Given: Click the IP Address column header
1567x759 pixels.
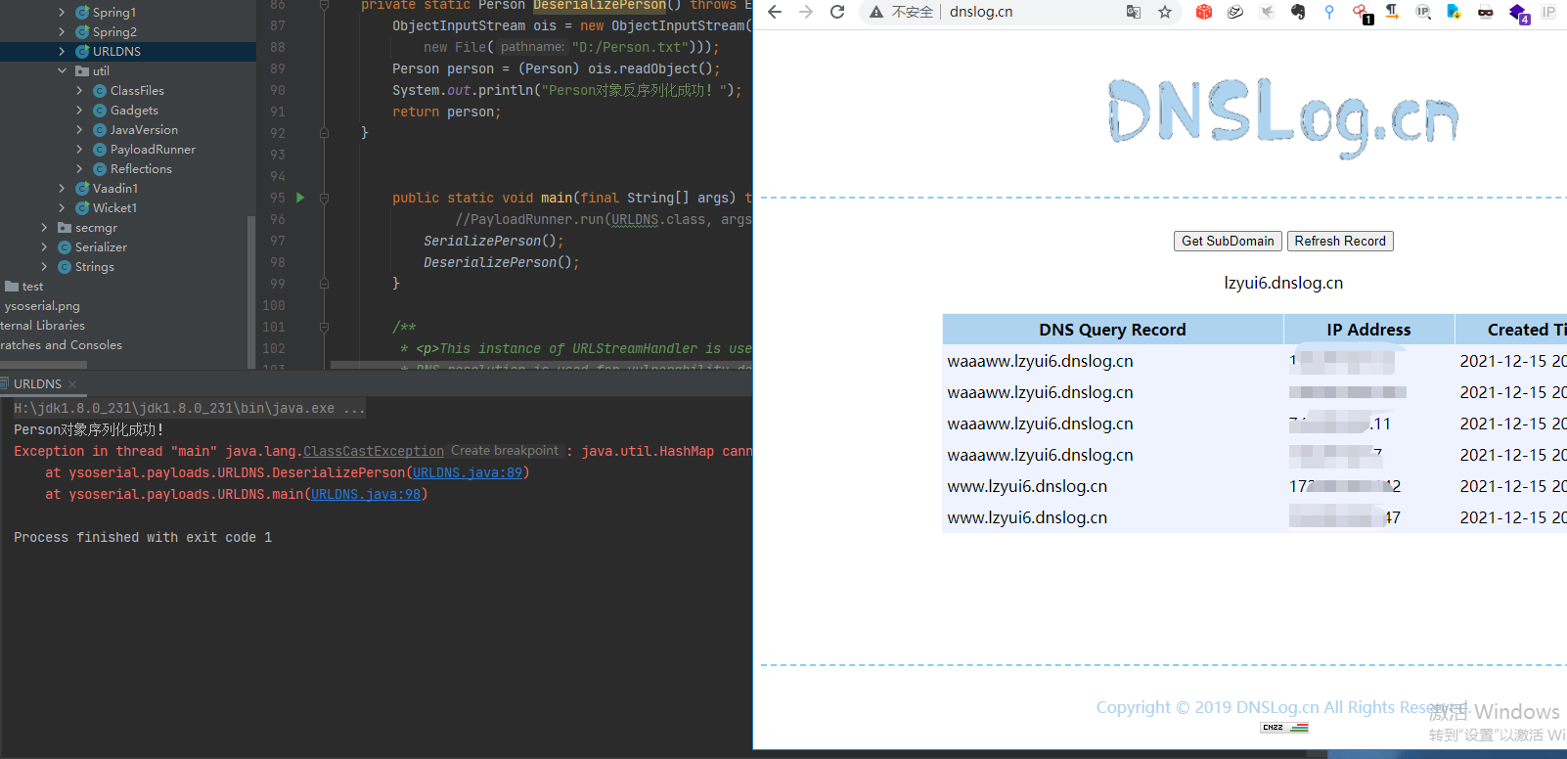Looking at the screenshot, I should pos(1368,330).
